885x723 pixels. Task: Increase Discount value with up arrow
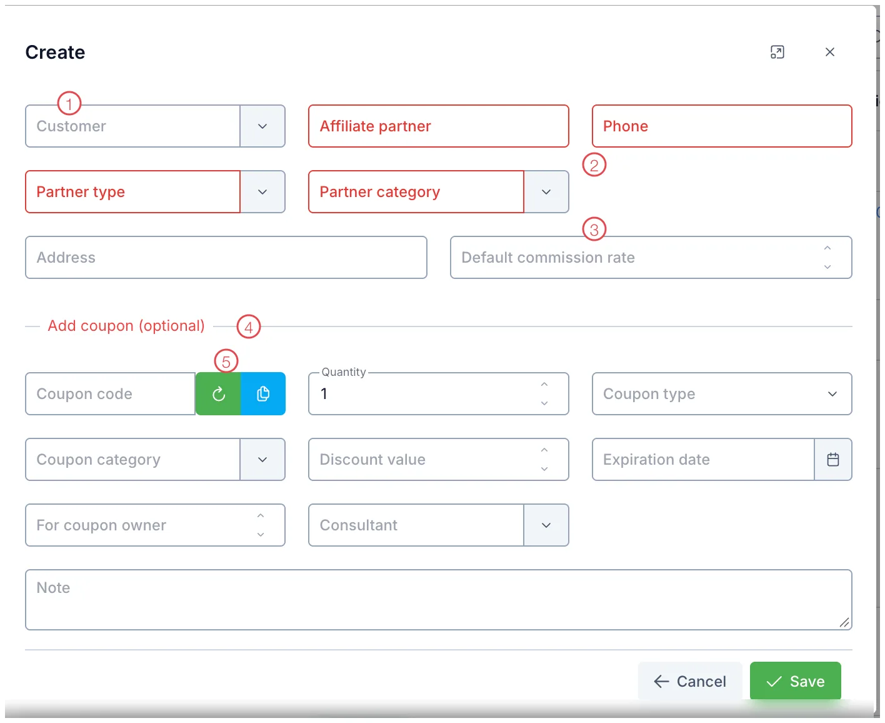[x=544, y=450]
